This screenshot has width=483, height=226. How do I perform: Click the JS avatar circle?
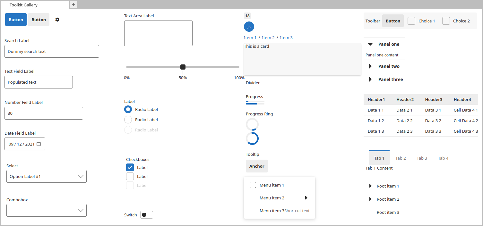tap(249, 27)
